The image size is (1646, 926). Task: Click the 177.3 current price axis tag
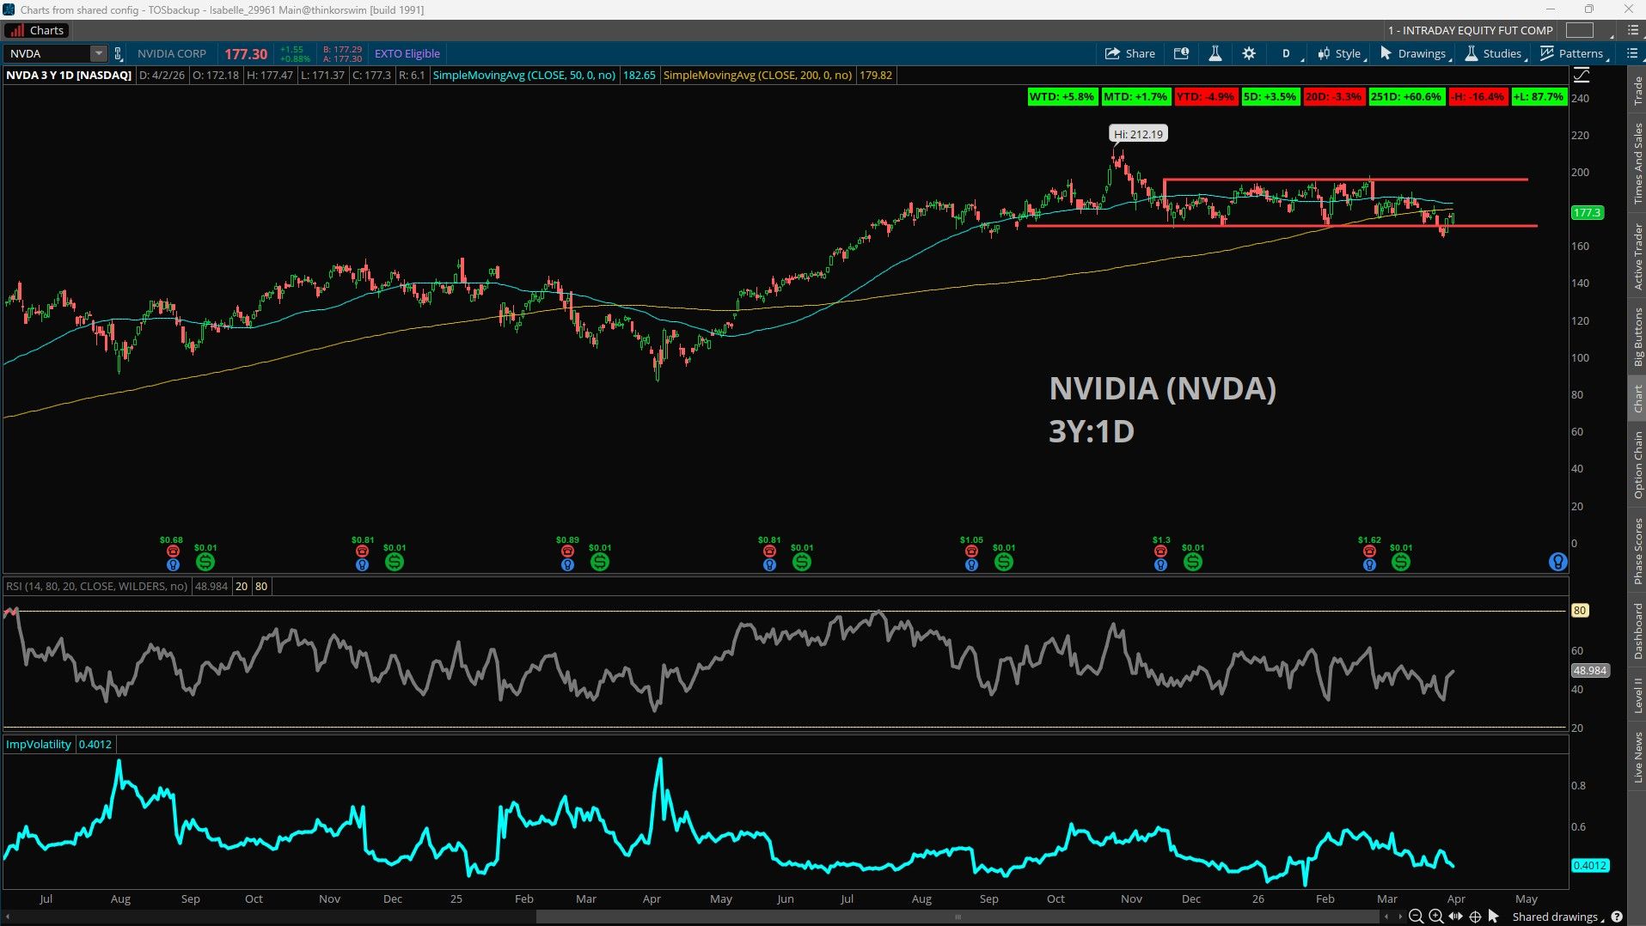(1587, 212)
